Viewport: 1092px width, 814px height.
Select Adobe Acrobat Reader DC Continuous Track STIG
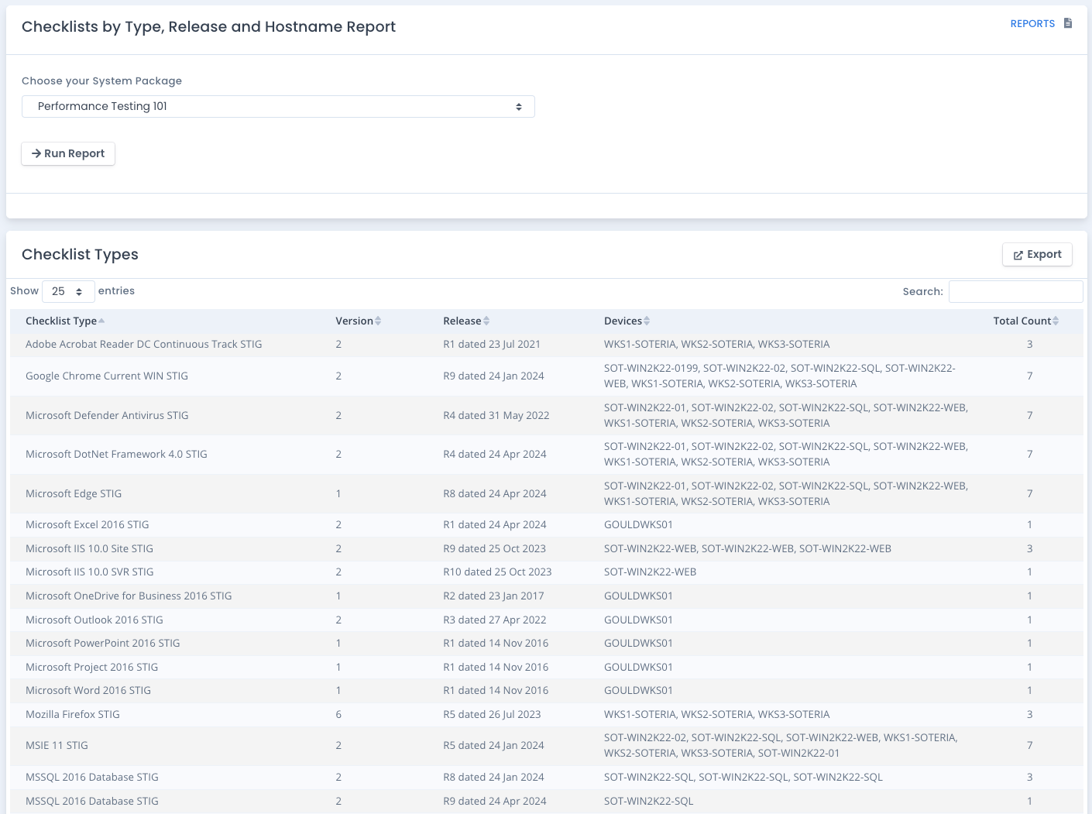(x=143, y=344)
